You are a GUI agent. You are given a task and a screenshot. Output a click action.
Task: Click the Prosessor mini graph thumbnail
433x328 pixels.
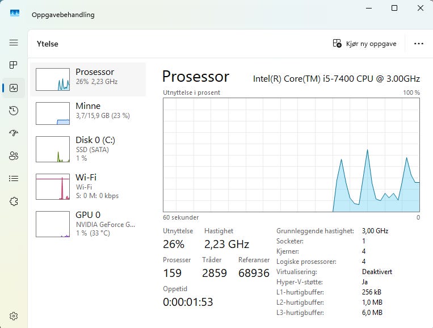pos(53,79)
